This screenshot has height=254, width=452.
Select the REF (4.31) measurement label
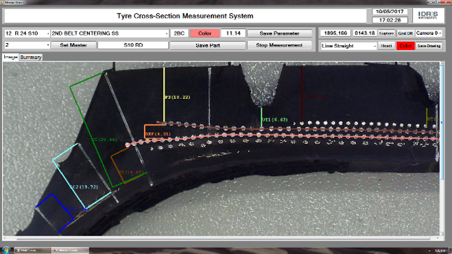[158, 134]
